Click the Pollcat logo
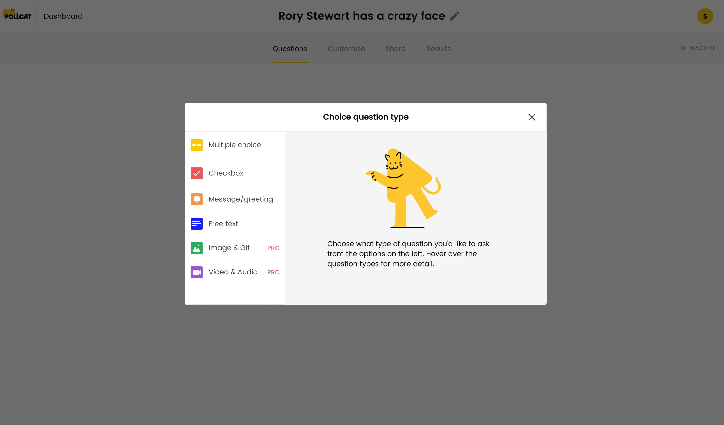Image resolution: width=724 pixels, height=425 pixels. (x=17, y=15)
